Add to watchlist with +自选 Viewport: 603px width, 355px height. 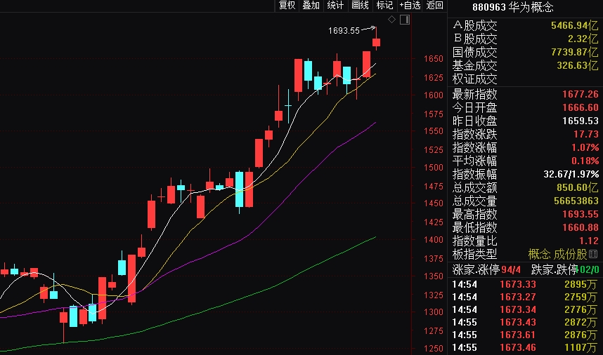pyautogui.click(x=410, y=6)
